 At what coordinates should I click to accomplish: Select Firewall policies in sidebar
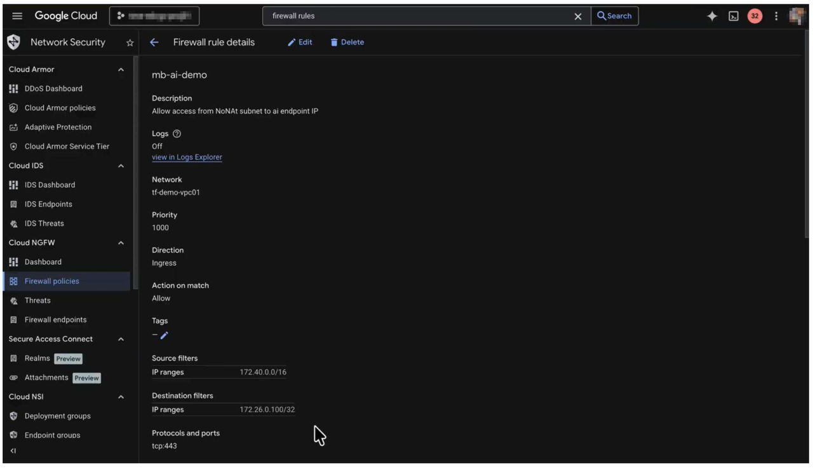click(x=66, y=281)
